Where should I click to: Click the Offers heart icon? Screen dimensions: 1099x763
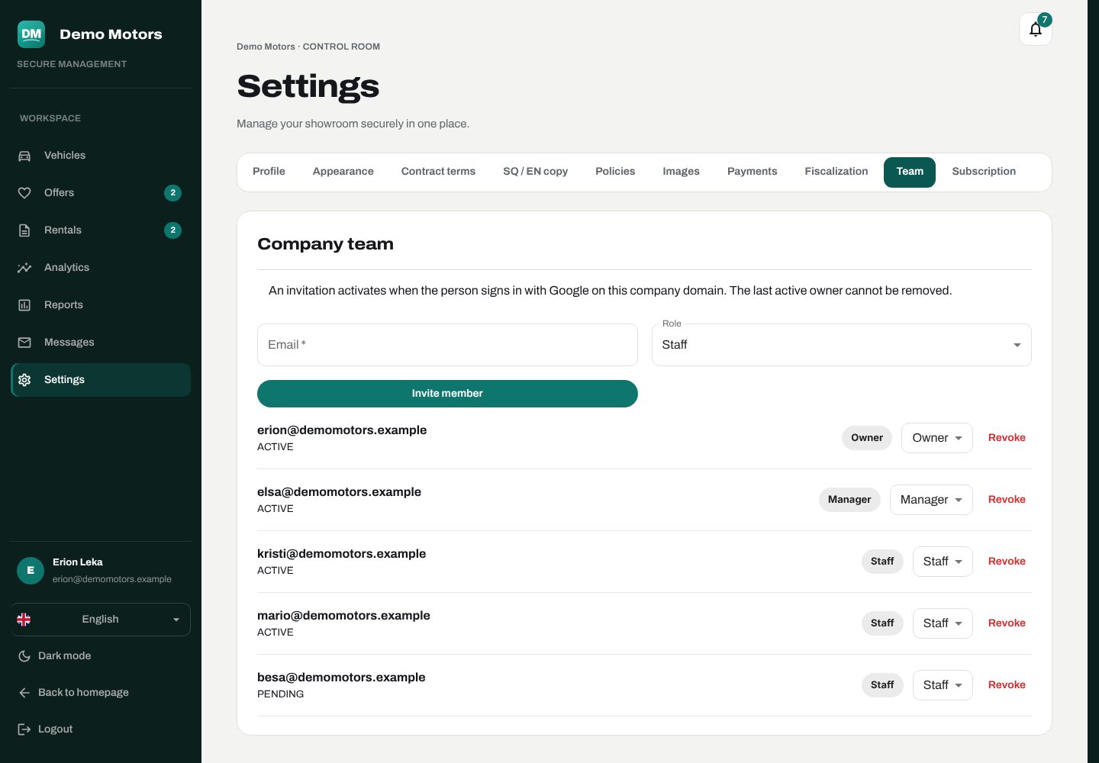point(24,193)
